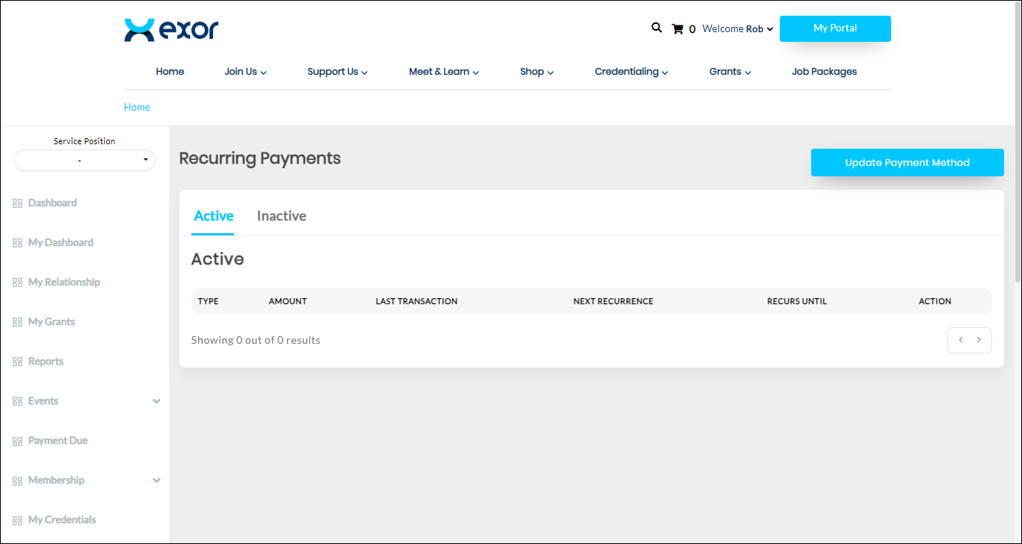Click the Reports sidebar icon
Image resolution: width=1022 pixels, height=544 pixels.
point(17,362)
